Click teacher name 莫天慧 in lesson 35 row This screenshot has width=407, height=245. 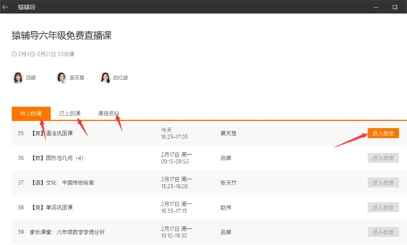[x=229, y=133]
